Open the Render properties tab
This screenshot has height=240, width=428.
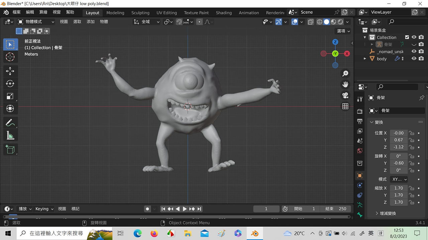tap(360, 111)
